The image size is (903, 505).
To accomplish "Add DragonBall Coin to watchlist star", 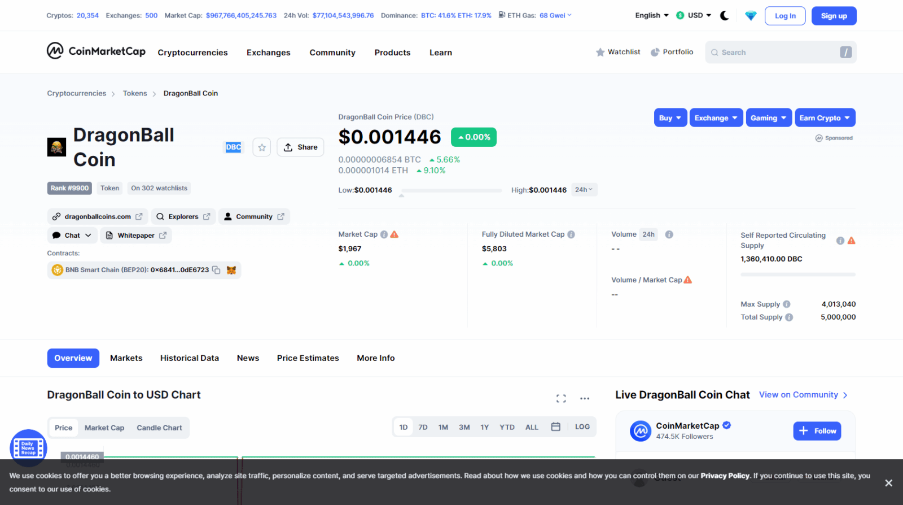I will (x=262, y=147).
